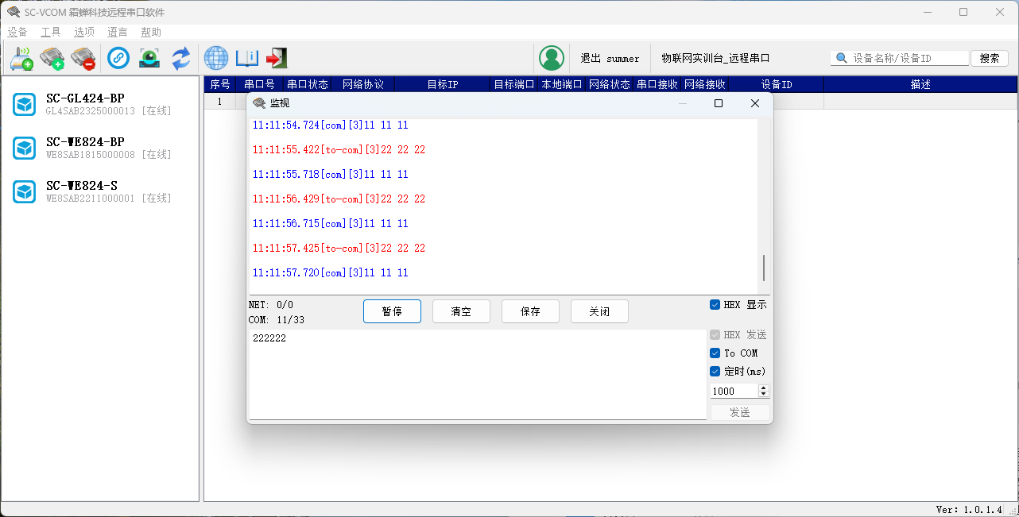Open the monitor eye icon in toolbar

coord(149,58)
